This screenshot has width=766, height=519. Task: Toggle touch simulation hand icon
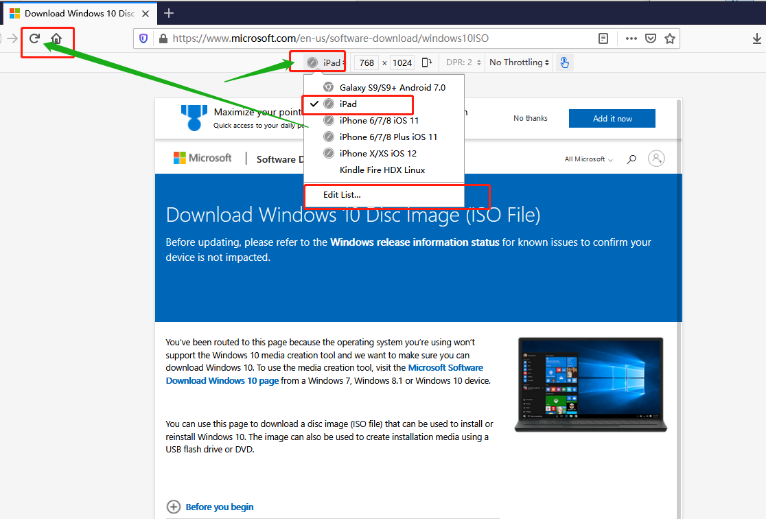click(564, 62)
